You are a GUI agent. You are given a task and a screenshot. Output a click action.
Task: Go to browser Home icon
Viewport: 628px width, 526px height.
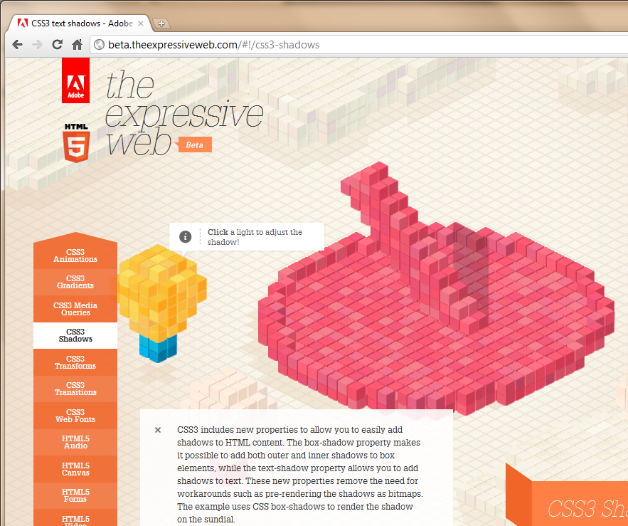click(78, 44)
